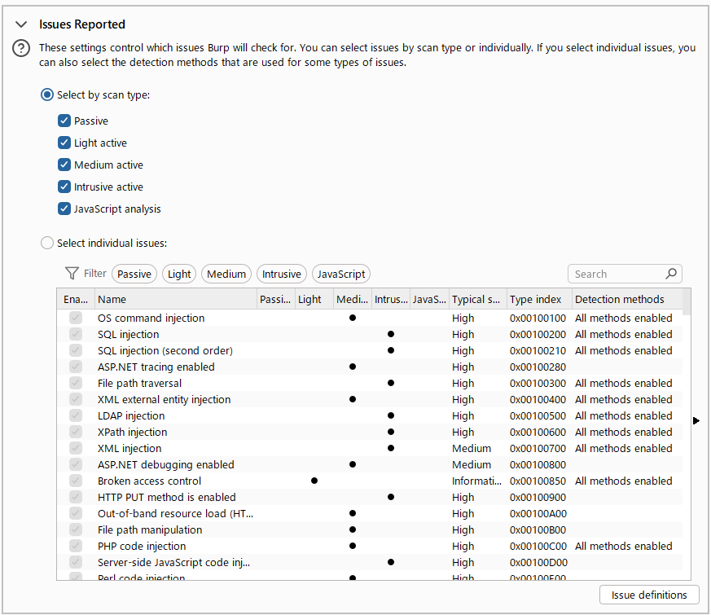Click the Typical severity column header
The width and height of the screenshot is (711, 615).
(x=476, y=299)
